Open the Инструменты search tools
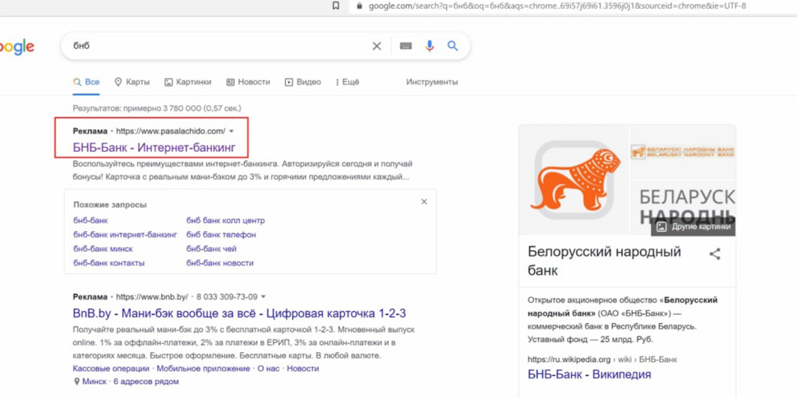The height and width of the screenshot is (398, 797). [431, 82]
